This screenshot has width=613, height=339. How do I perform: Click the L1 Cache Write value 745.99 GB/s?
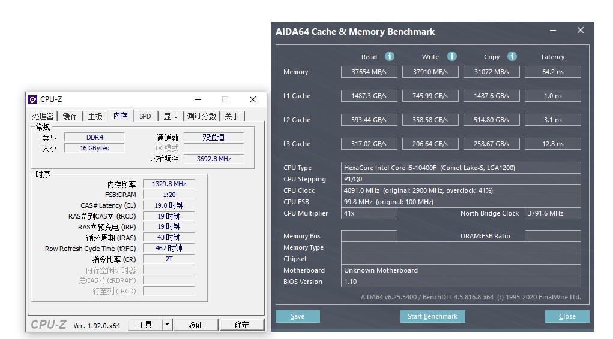point(430,96)
